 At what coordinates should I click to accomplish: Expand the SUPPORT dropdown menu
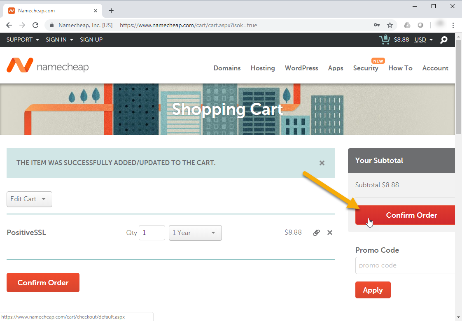click(x=23, y=40)
